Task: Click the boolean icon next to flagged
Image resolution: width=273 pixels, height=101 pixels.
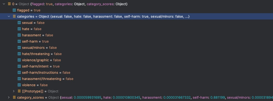Action: [14, 10]
